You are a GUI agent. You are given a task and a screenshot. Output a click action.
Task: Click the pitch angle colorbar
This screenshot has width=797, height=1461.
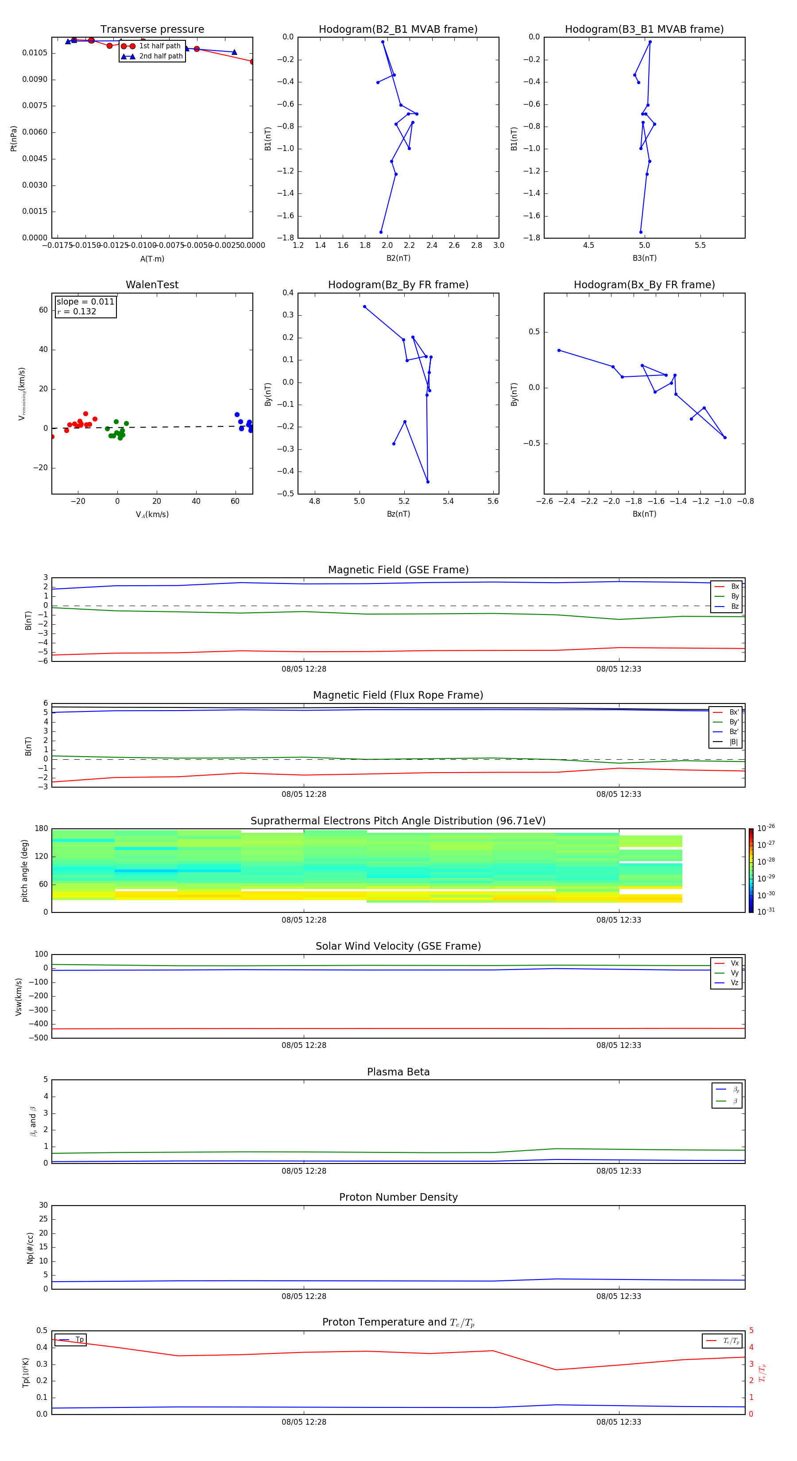click(751, 870)
